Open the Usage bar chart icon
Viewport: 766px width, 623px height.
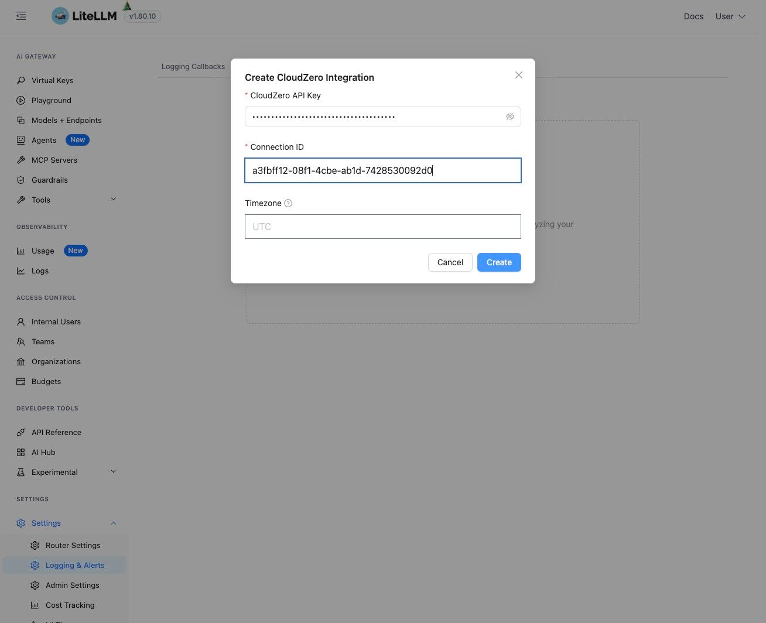pyautogui.click(x=21, y=251)
